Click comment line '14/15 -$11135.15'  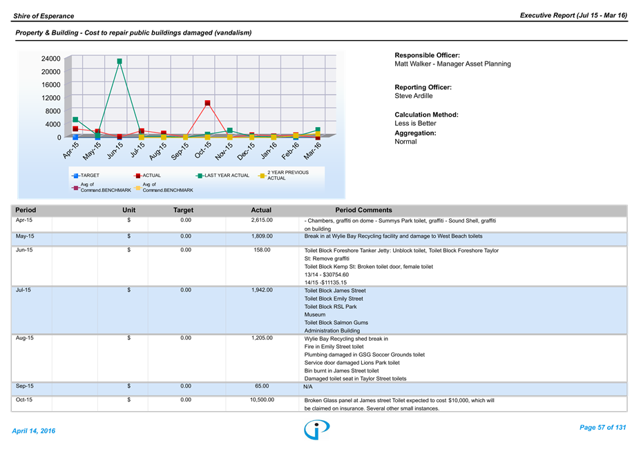[325, 282]
